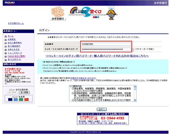Open FAQ(よくあるご質問) sidebar link

[17, 56]
